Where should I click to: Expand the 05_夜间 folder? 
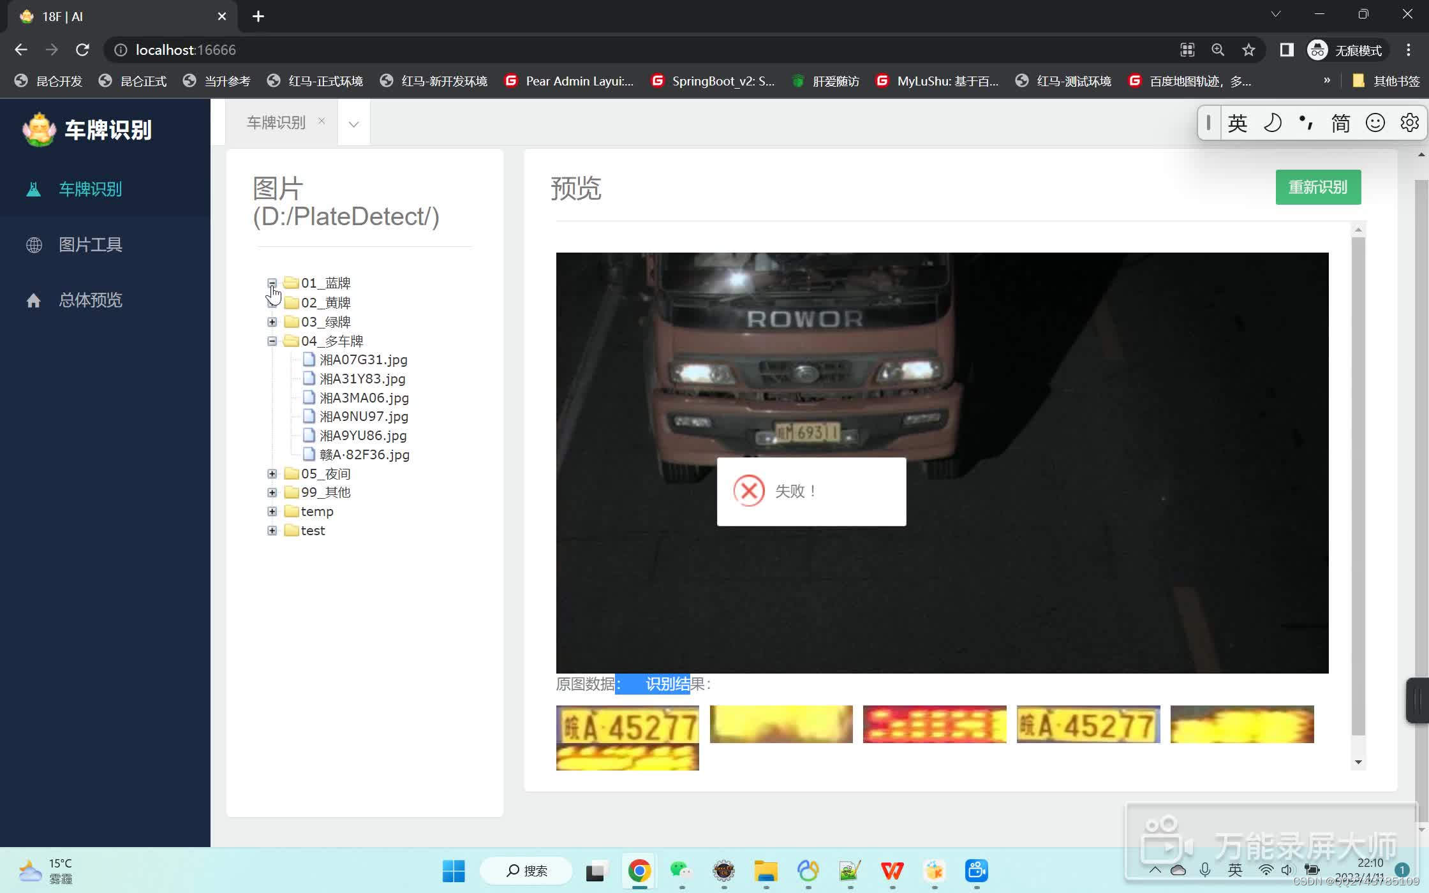[272, 474]
